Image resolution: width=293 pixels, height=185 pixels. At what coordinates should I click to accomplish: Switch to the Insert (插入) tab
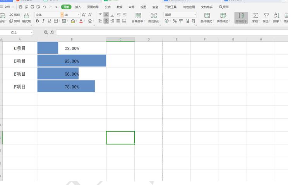tap(78, 7)
